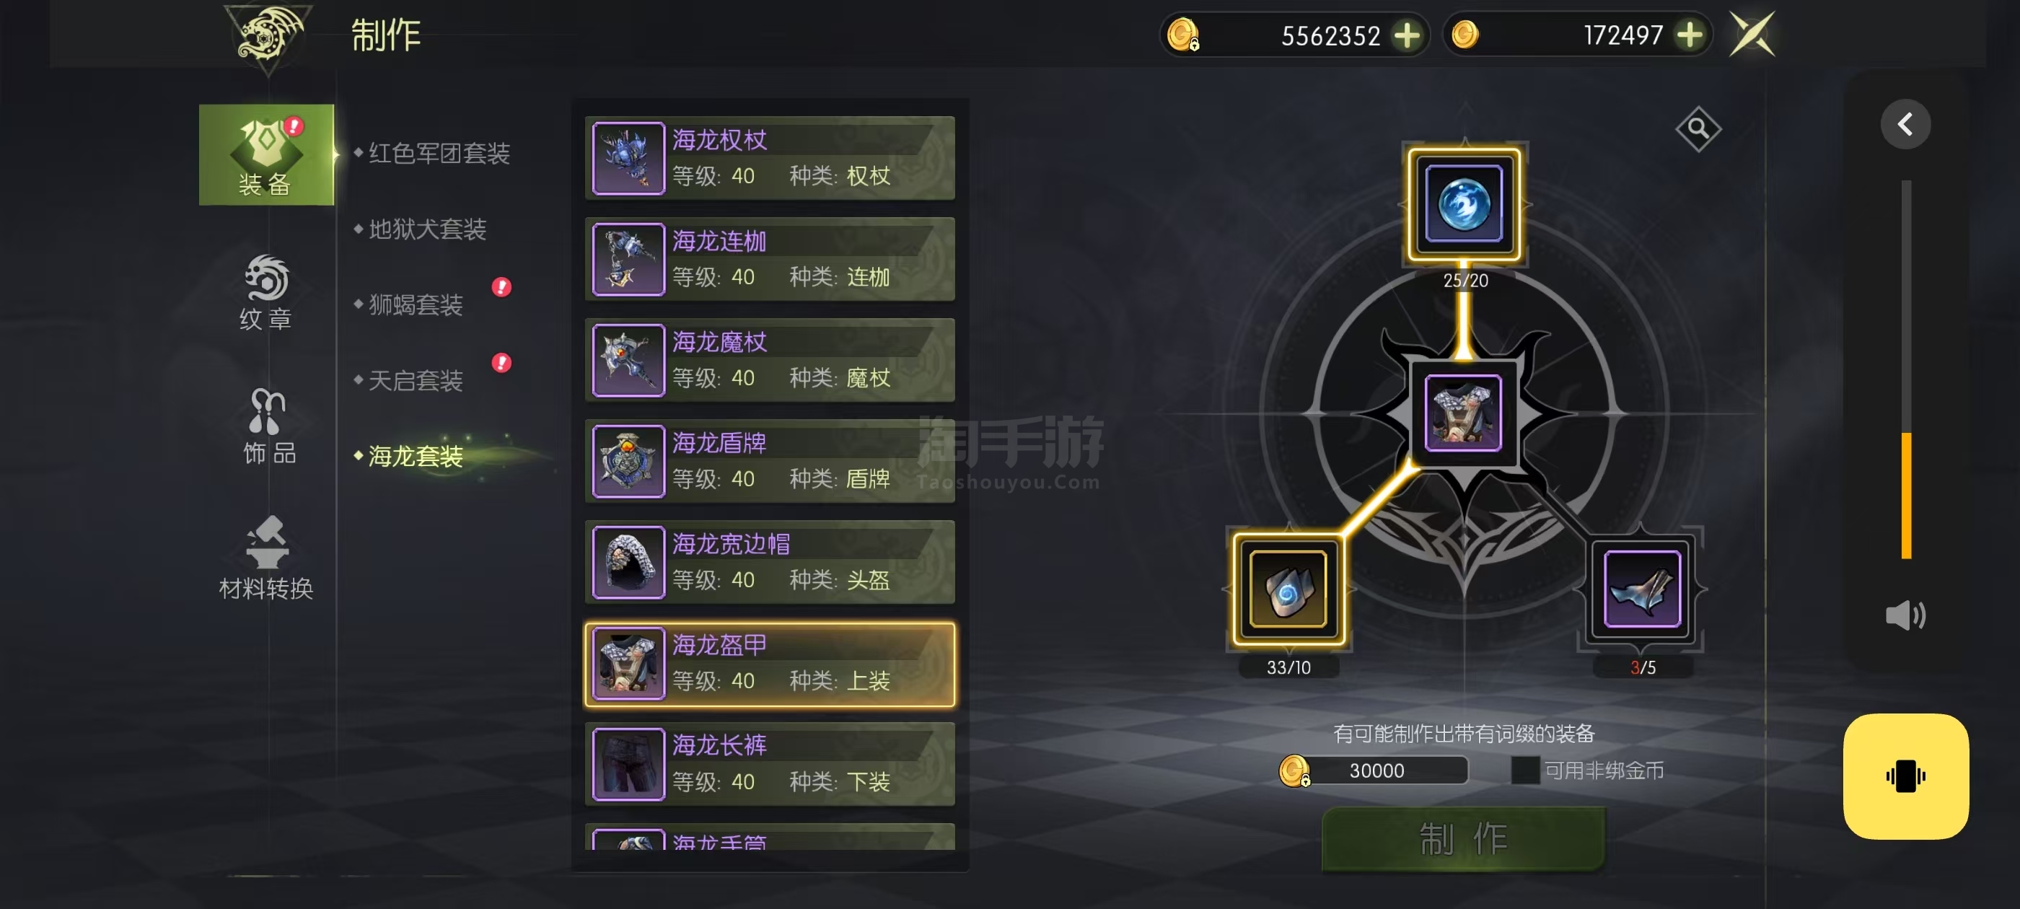The height and width of the screenshot is (909, 2020).
Task: Tap the speaker volume icon
Action: (1905, 615)
